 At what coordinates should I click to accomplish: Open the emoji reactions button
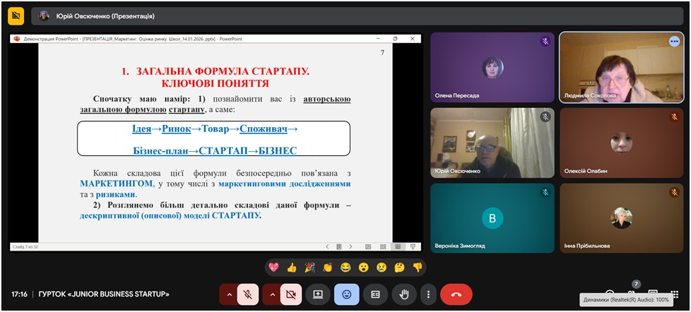click(x=346, y=294)
